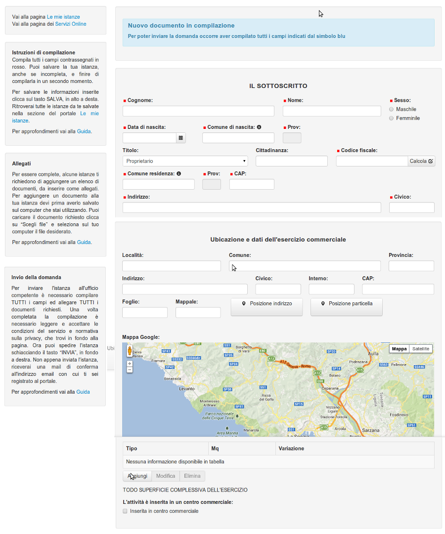Click the Nessuna informazione disponibile in tabella row
The width and height of the screenshot is (445, 534).
coord(278,462)
